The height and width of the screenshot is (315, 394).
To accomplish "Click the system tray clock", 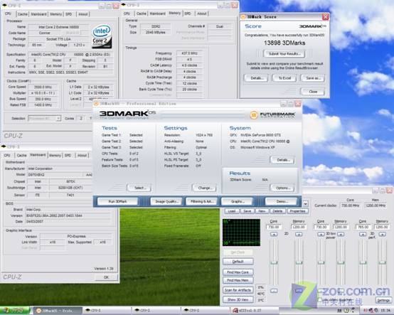I will pos(385,311).
